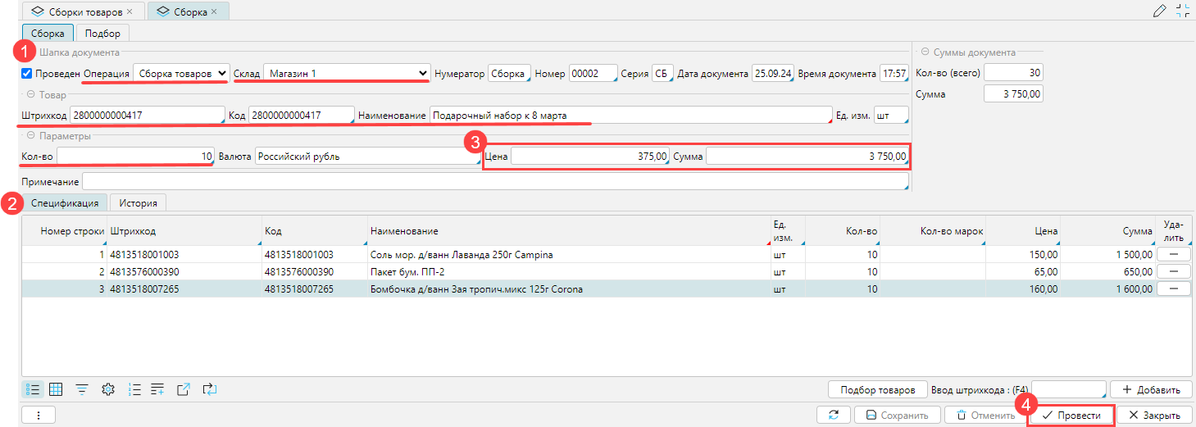The height and width of the screenshot is (427, 1196).
Task: Open the filter icon below the table
Action: [x=82, y=389]
